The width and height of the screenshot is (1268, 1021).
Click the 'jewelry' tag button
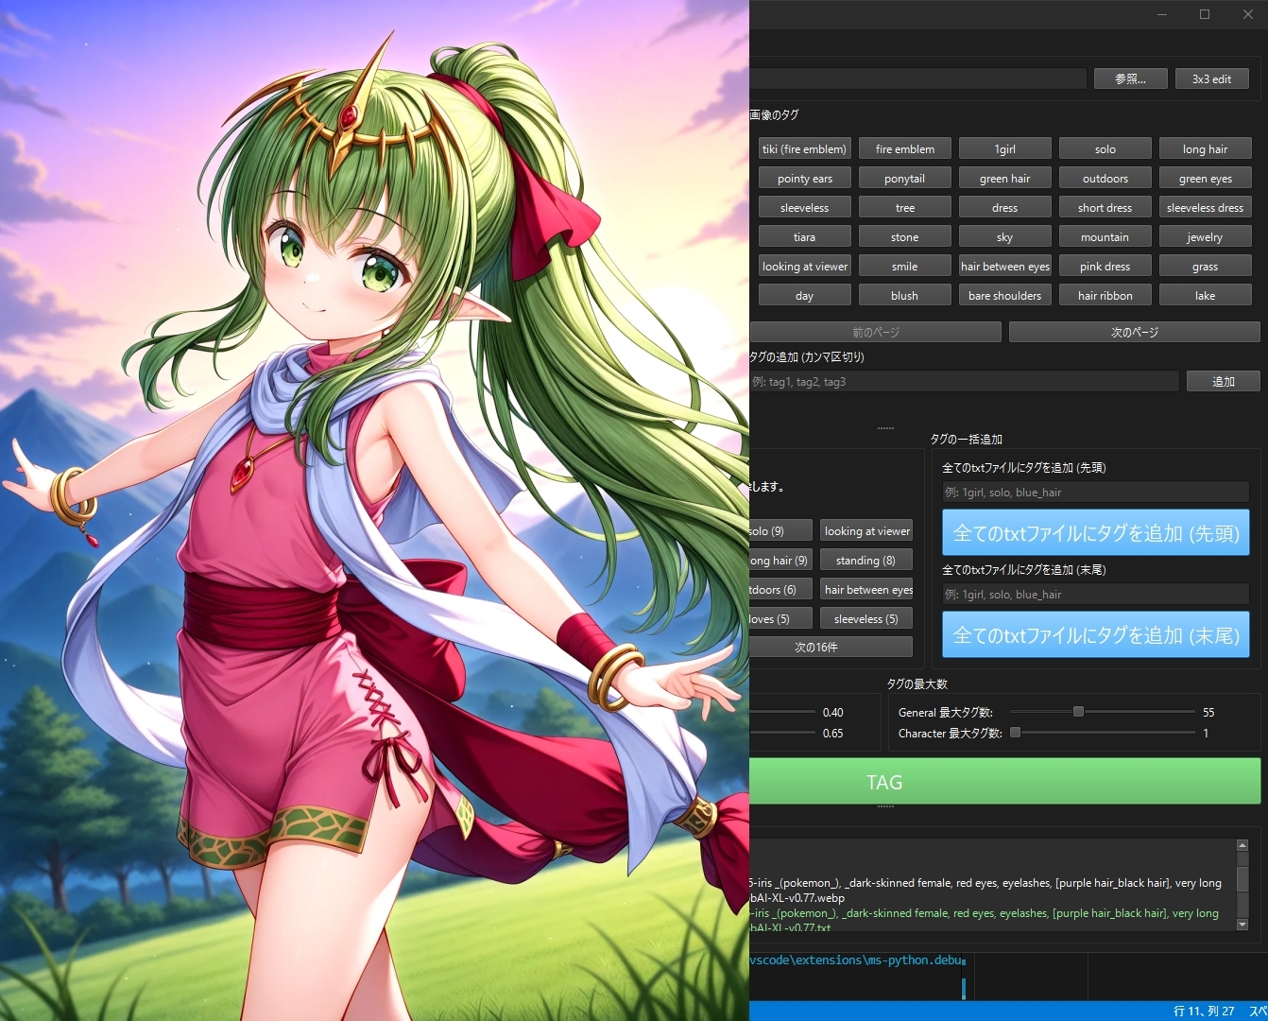coord(1205,237)
